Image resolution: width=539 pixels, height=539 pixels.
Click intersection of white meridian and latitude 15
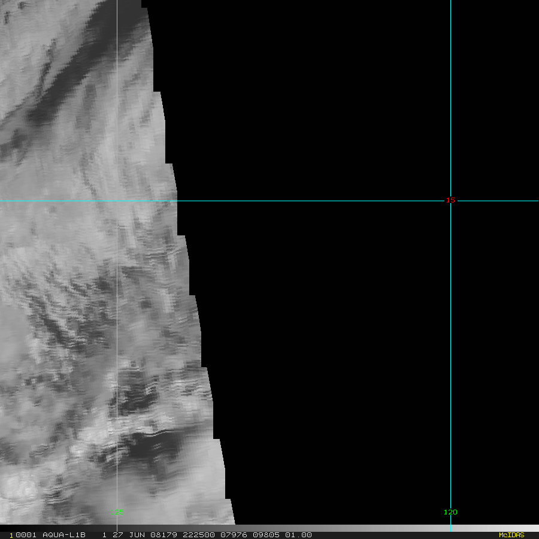117,201
